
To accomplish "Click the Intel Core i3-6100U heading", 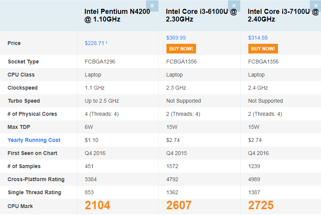I will click(x=201, y=15).
